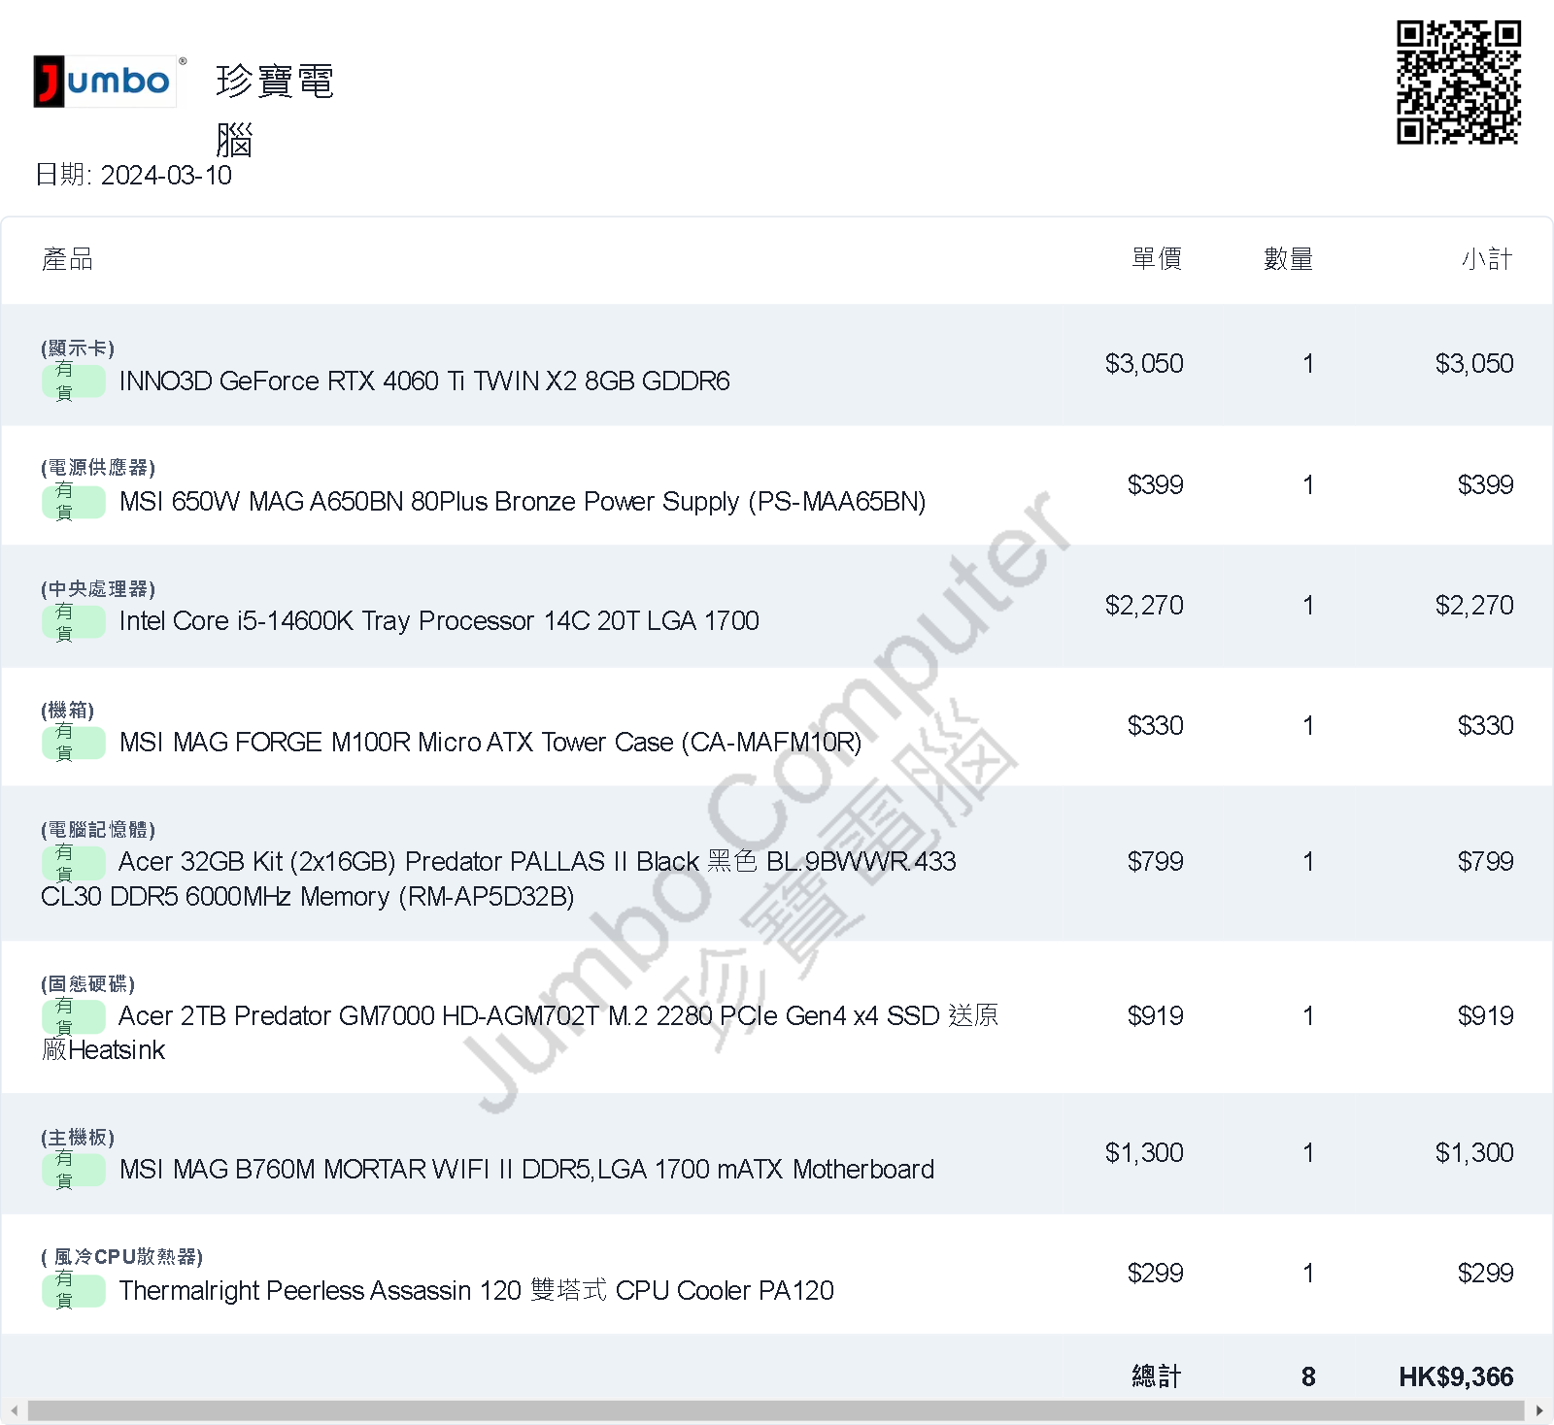Viewport: 1554px width, 1425px height.
Task: Click the (風冷CPU散熱器) category label
Action: tap(122, 1257)
